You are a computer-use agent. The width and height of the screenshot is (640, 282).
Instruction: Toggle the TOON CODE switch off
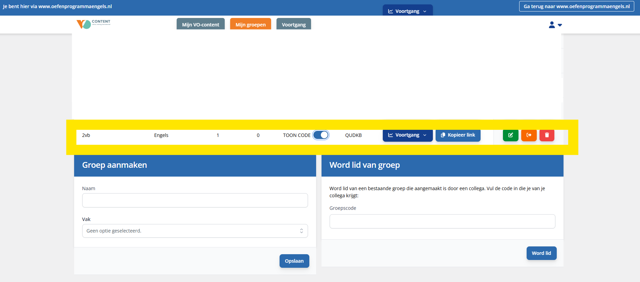(321, 135)
